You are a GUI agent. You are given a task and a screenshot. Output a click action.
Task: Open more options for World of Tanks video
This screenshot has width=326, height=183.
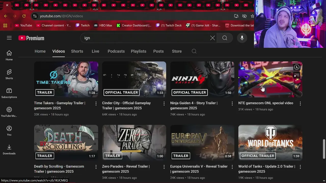coord(300,167)
